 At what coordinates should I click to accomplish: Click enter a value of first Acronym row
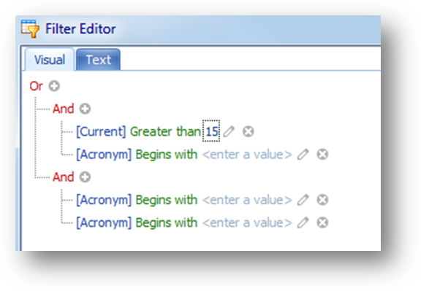point(247,155)
